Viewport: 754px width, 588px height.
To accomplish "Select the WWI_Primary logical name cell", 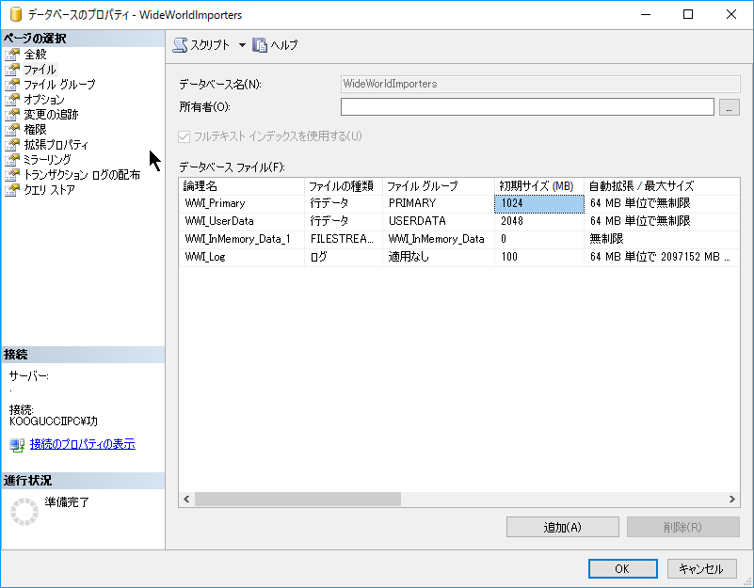I will (x=242, y=203).
